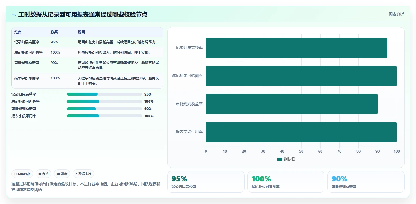Click 报表字段可用率 cell in the table
Viewport: 416px width, 204px height.
pos(27,78)
